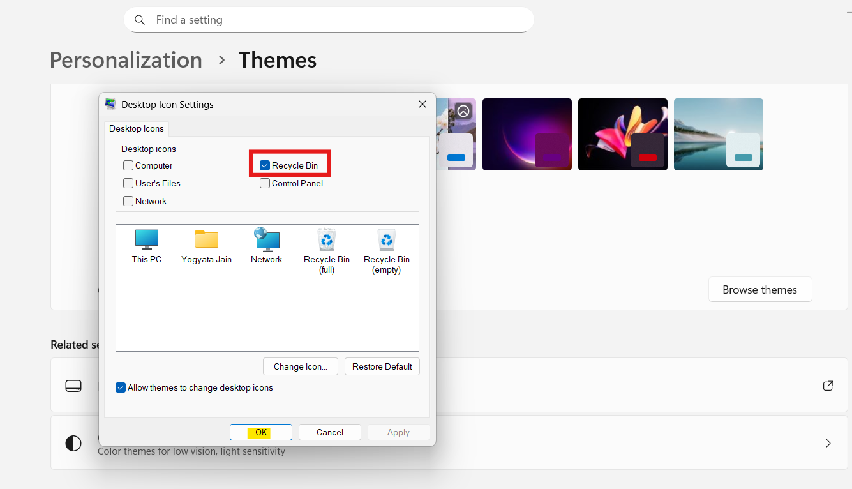The width and height of the screenshot is (852, 489).
Task: Click the Browse themes button
Action: point(759,289)
